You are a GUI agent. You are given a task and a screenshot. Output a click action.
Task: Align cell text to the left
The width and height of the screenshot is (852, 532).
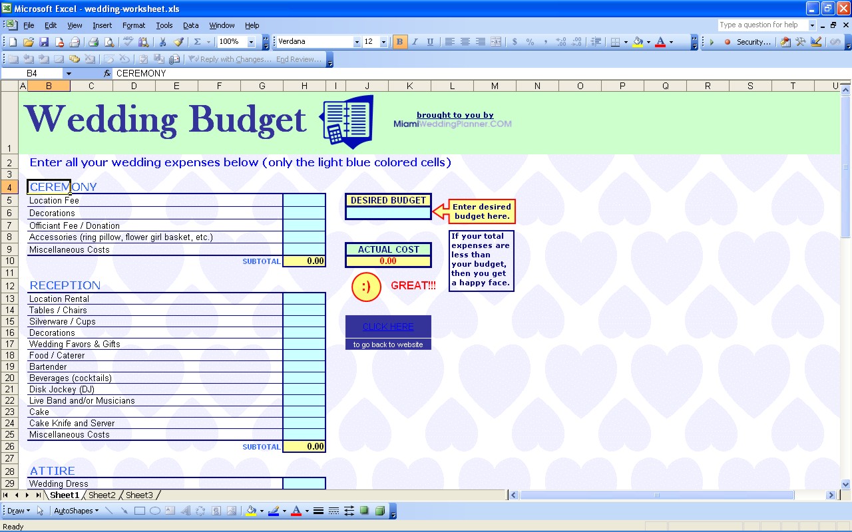pyautogui.click(x=450, y=42)
